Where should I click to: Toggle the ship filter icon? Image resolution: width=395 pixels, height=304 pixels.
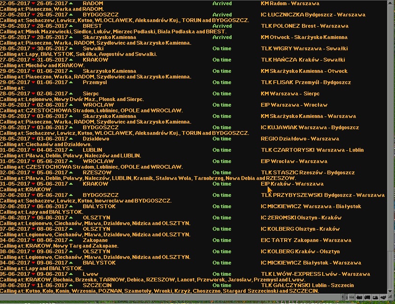pos(375,297)
